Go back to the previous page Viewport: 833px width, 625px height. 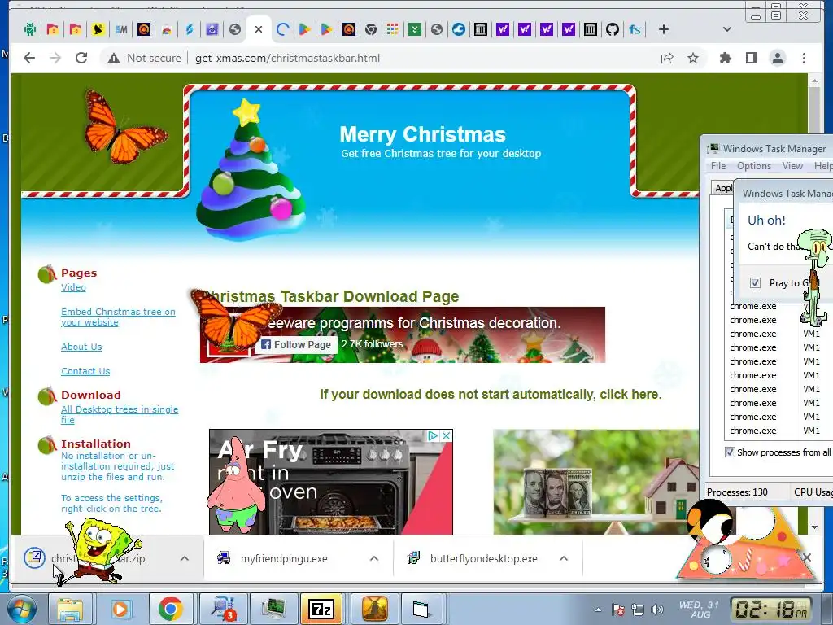coord(29,58)
